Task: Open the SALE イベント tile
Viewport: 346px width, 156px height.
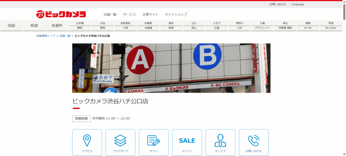Action: [x=187, y=143]
